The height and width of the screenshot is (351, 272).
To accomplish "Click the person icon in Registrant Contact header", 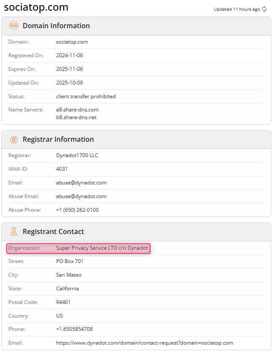I will tap(14, 232).
